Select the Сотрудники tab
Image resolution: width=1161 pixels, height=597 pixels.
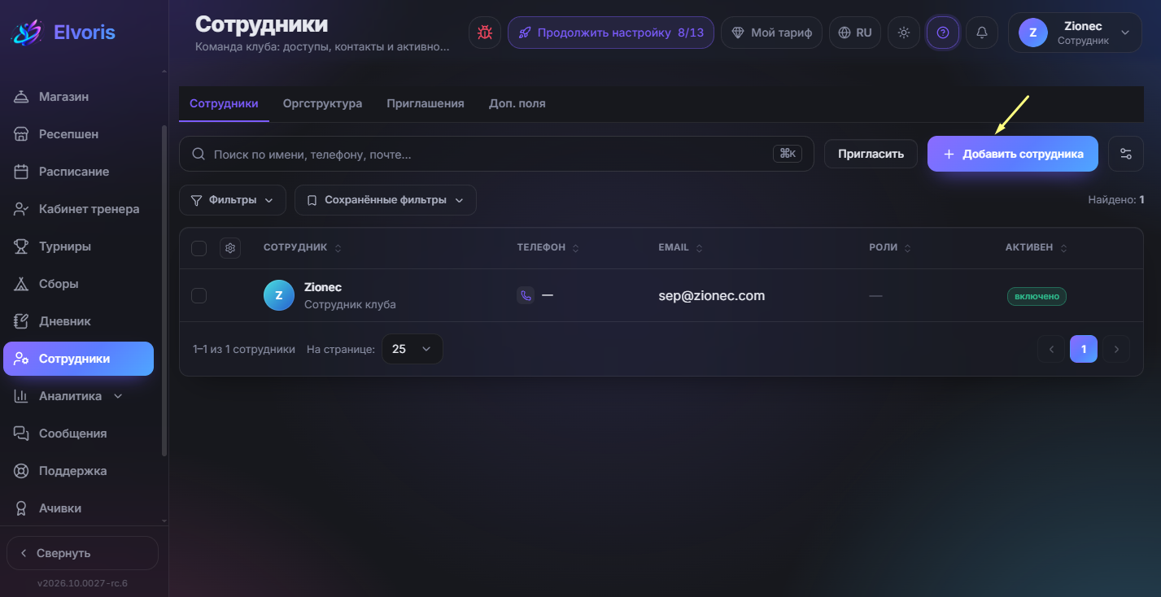(x=224, y=104)
